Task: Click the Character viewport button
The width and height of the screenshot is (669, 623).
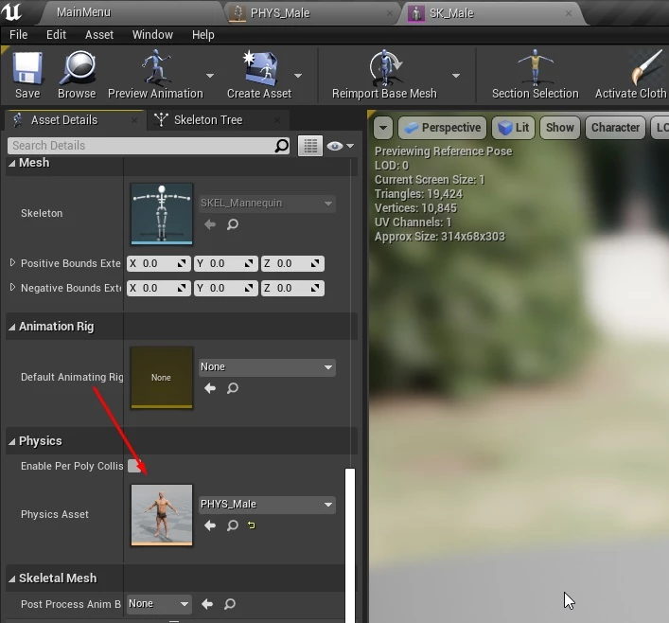Action: pyautogui.click(x=614, y=128)
